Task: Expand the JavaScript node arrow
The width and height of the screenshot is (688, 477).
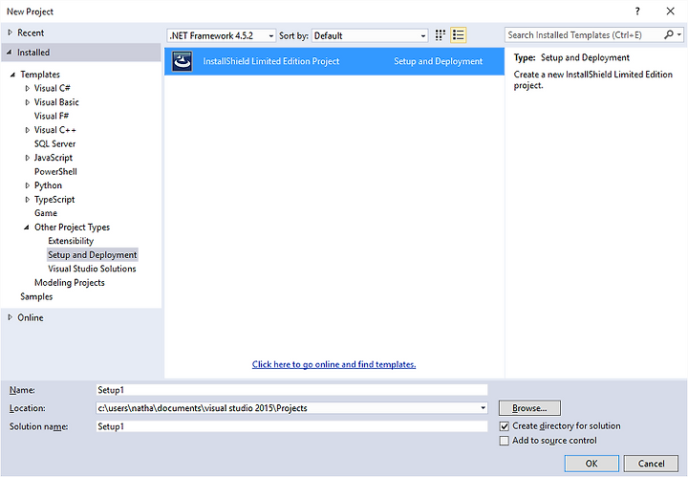Action: [27, 158]
